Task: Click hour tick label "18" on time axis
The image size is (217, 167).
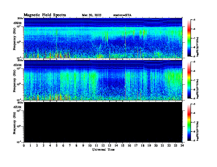Action: [142, 145]
